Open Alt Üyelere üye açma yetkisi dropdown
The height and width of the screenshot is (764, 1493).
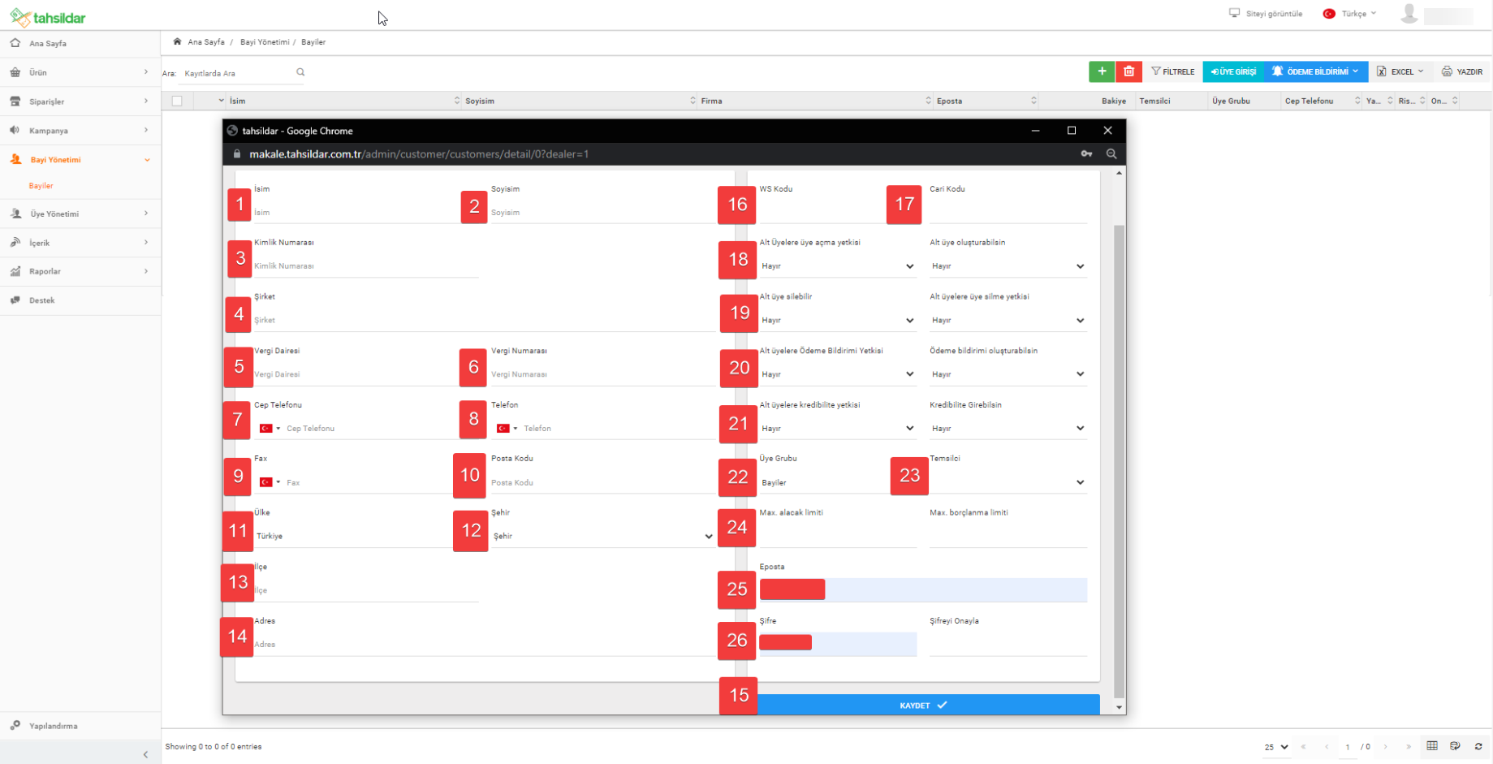pos(837,266)
